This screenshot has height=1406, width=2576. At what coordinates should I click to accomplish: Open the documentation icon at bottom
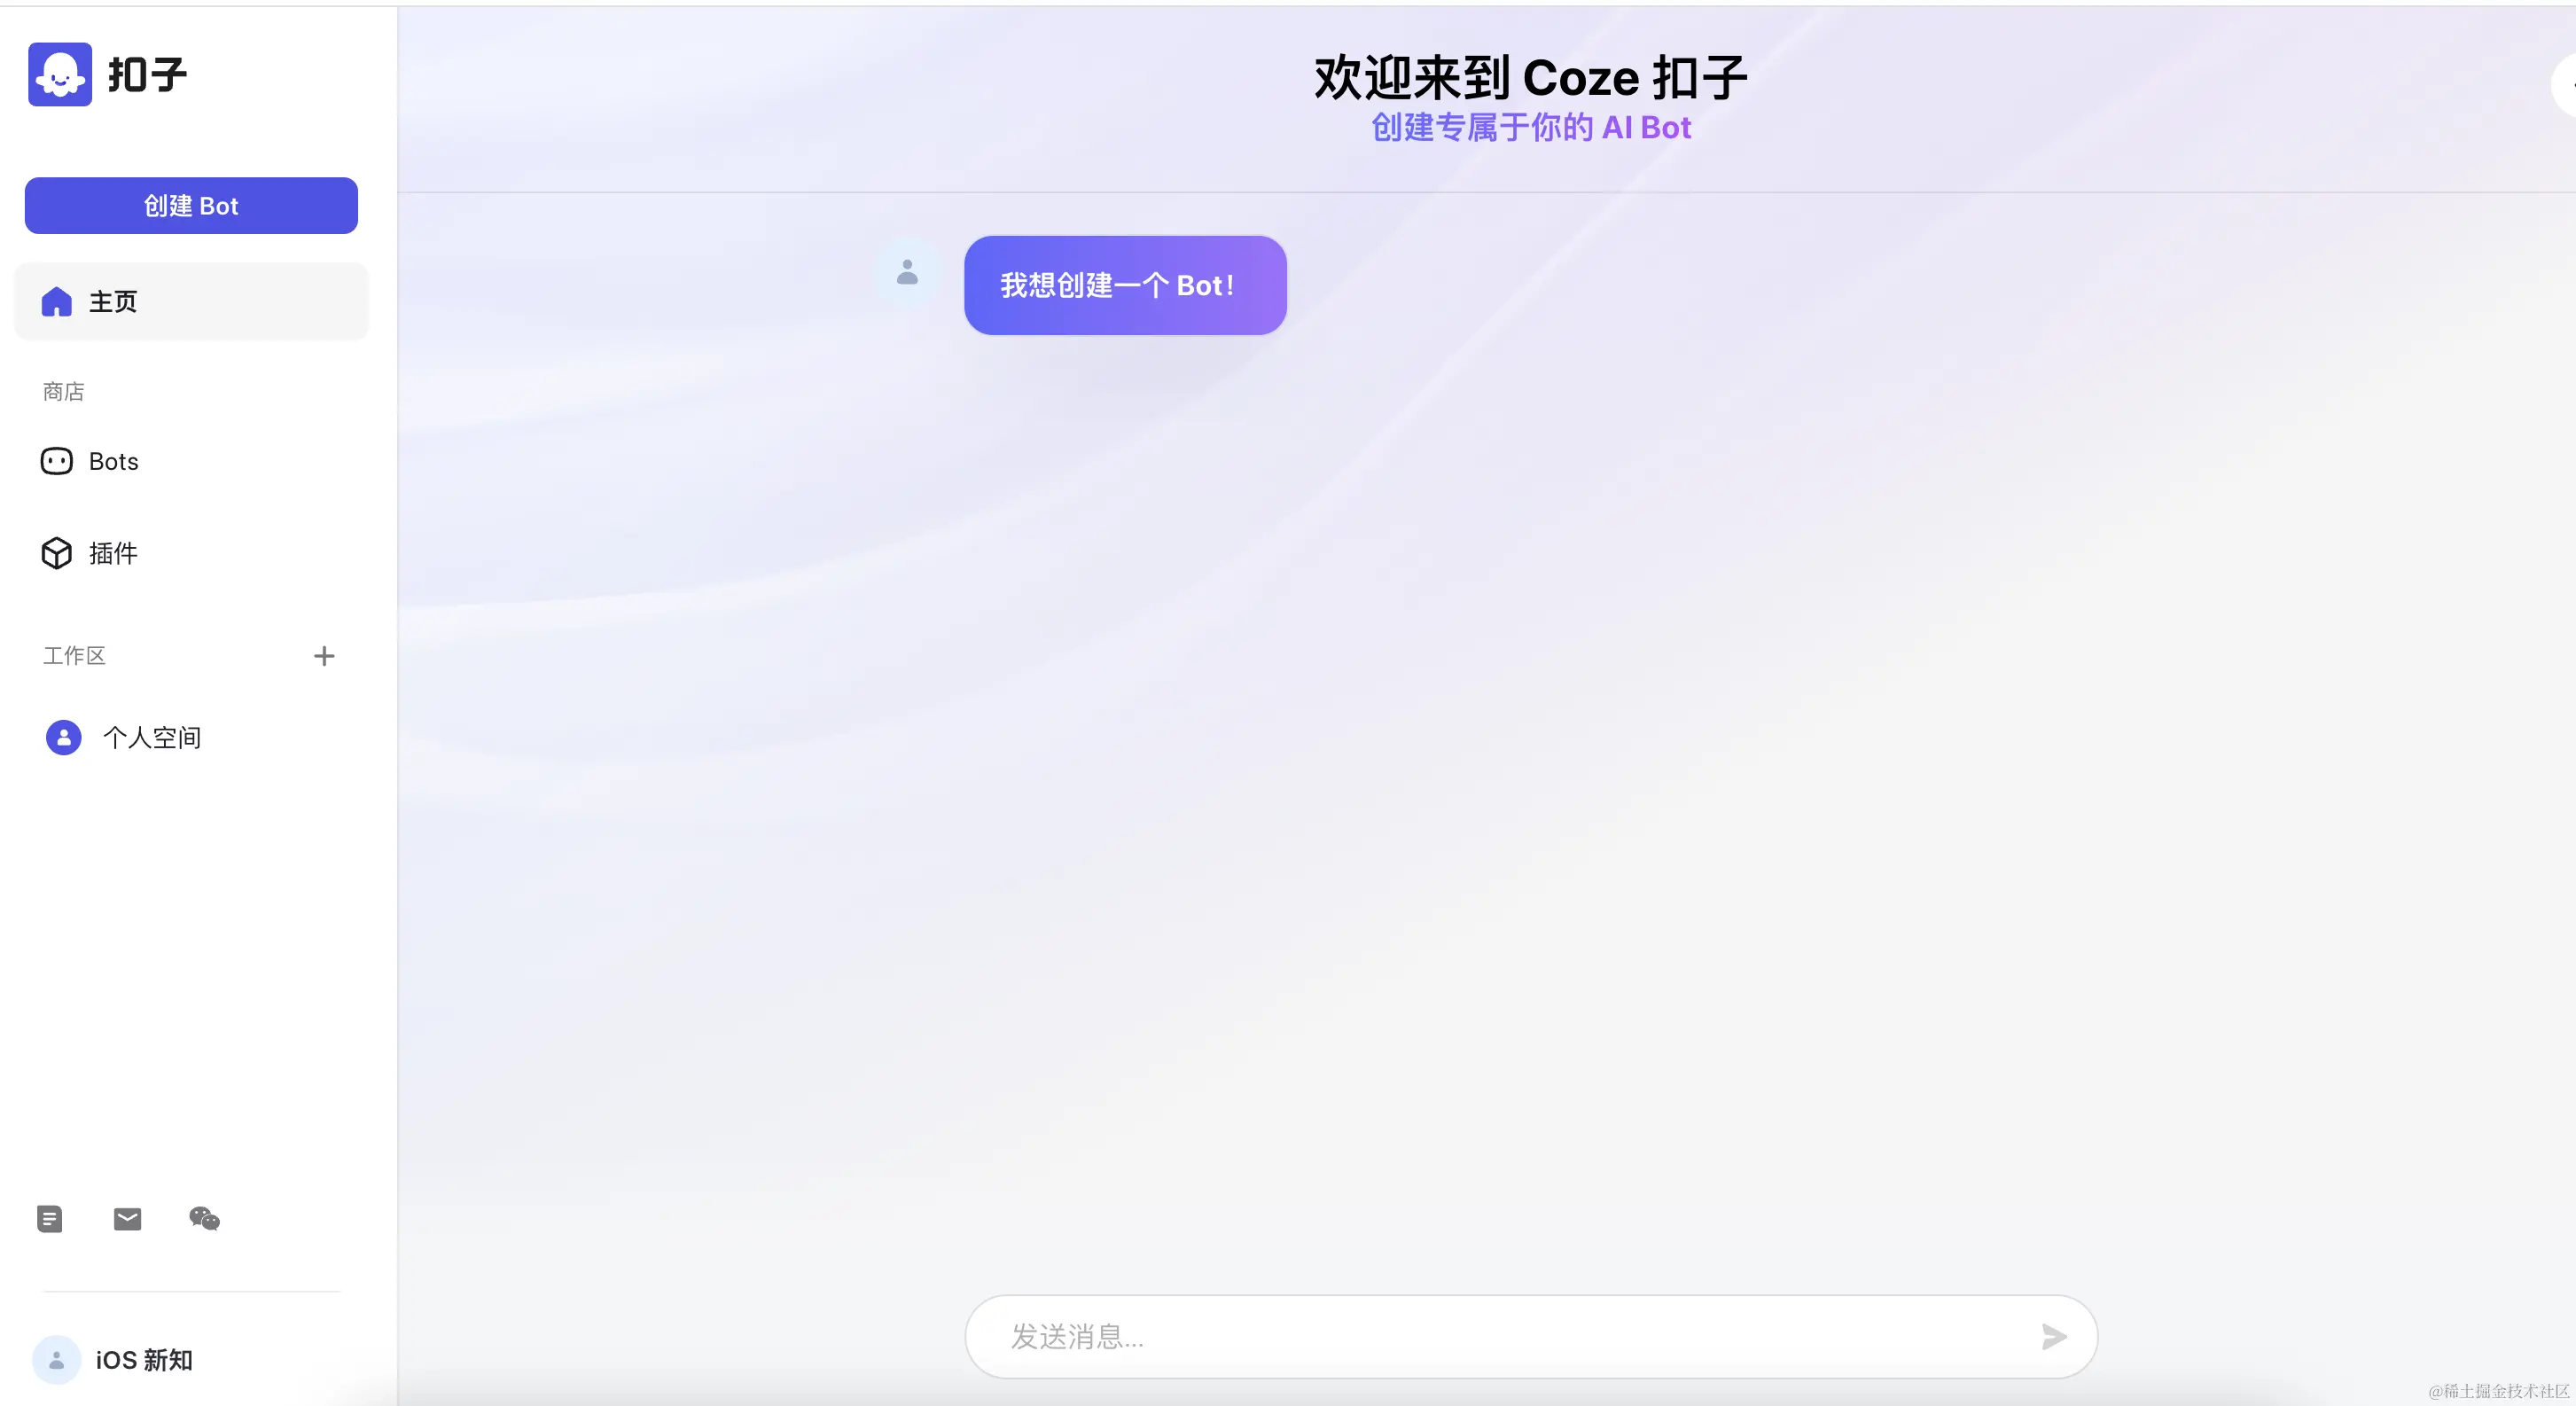(50, 1219)
